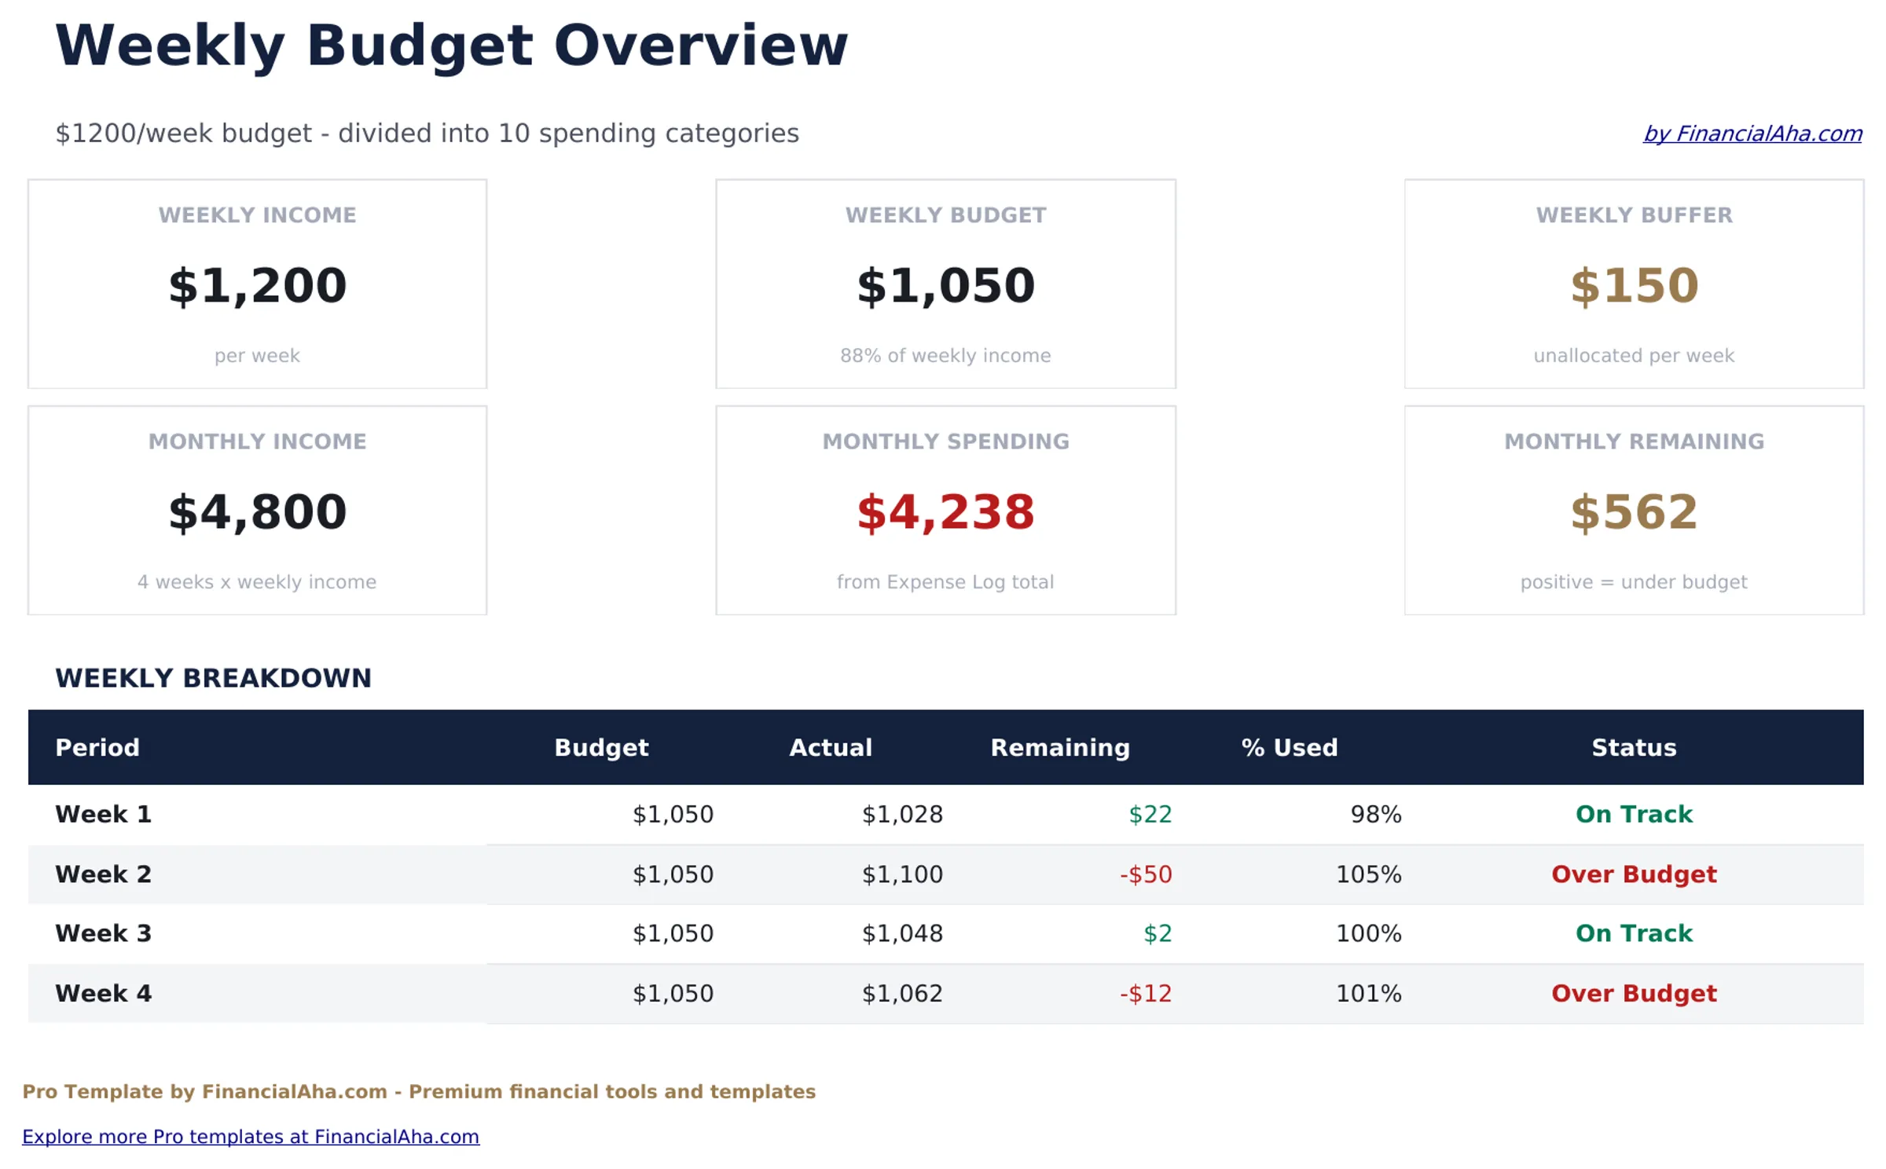Click the Period column header
This screenshot has height=1169, width=1886.
97,747
